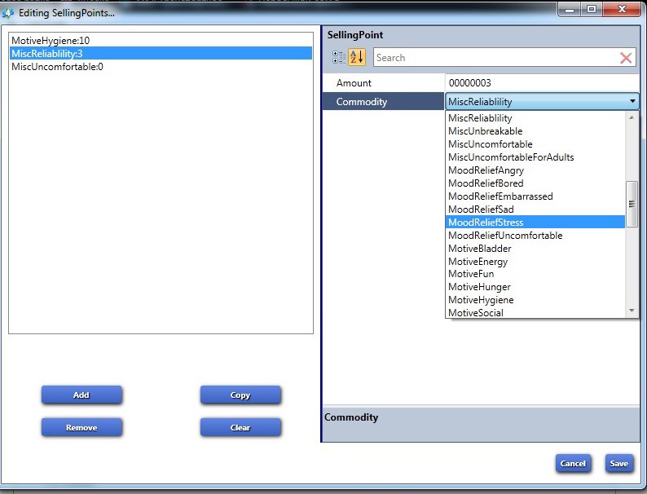
Task: Pick MiscUnbreakable from the commodity options
Action: pyautogui.click(x=485, y=131)
